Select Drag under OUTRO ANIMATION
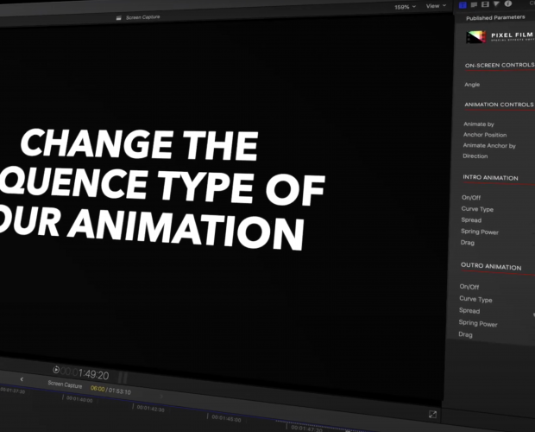This screenshot has height=432, width=535. (x=465, y=334)
